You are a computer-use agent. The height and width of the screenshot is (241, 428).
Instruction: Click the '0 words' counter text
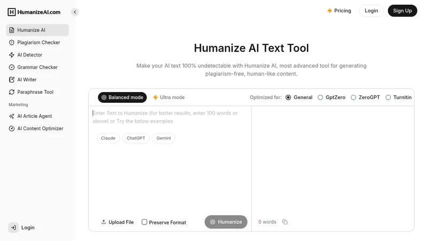point(267,222)
